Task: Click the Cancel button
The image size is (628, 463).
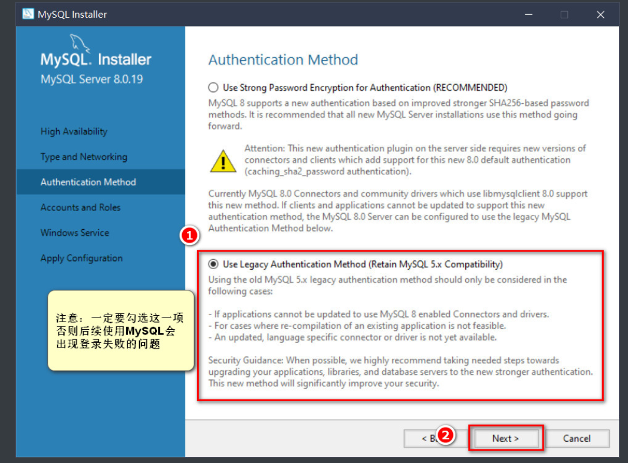Action: [x=577, y=438]
